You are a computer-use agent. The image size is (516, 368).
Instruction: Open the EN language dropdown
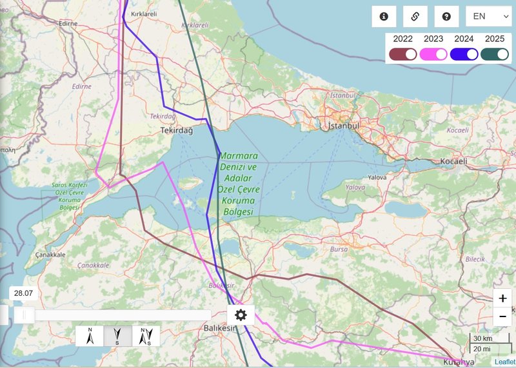[x=489, y=17]
